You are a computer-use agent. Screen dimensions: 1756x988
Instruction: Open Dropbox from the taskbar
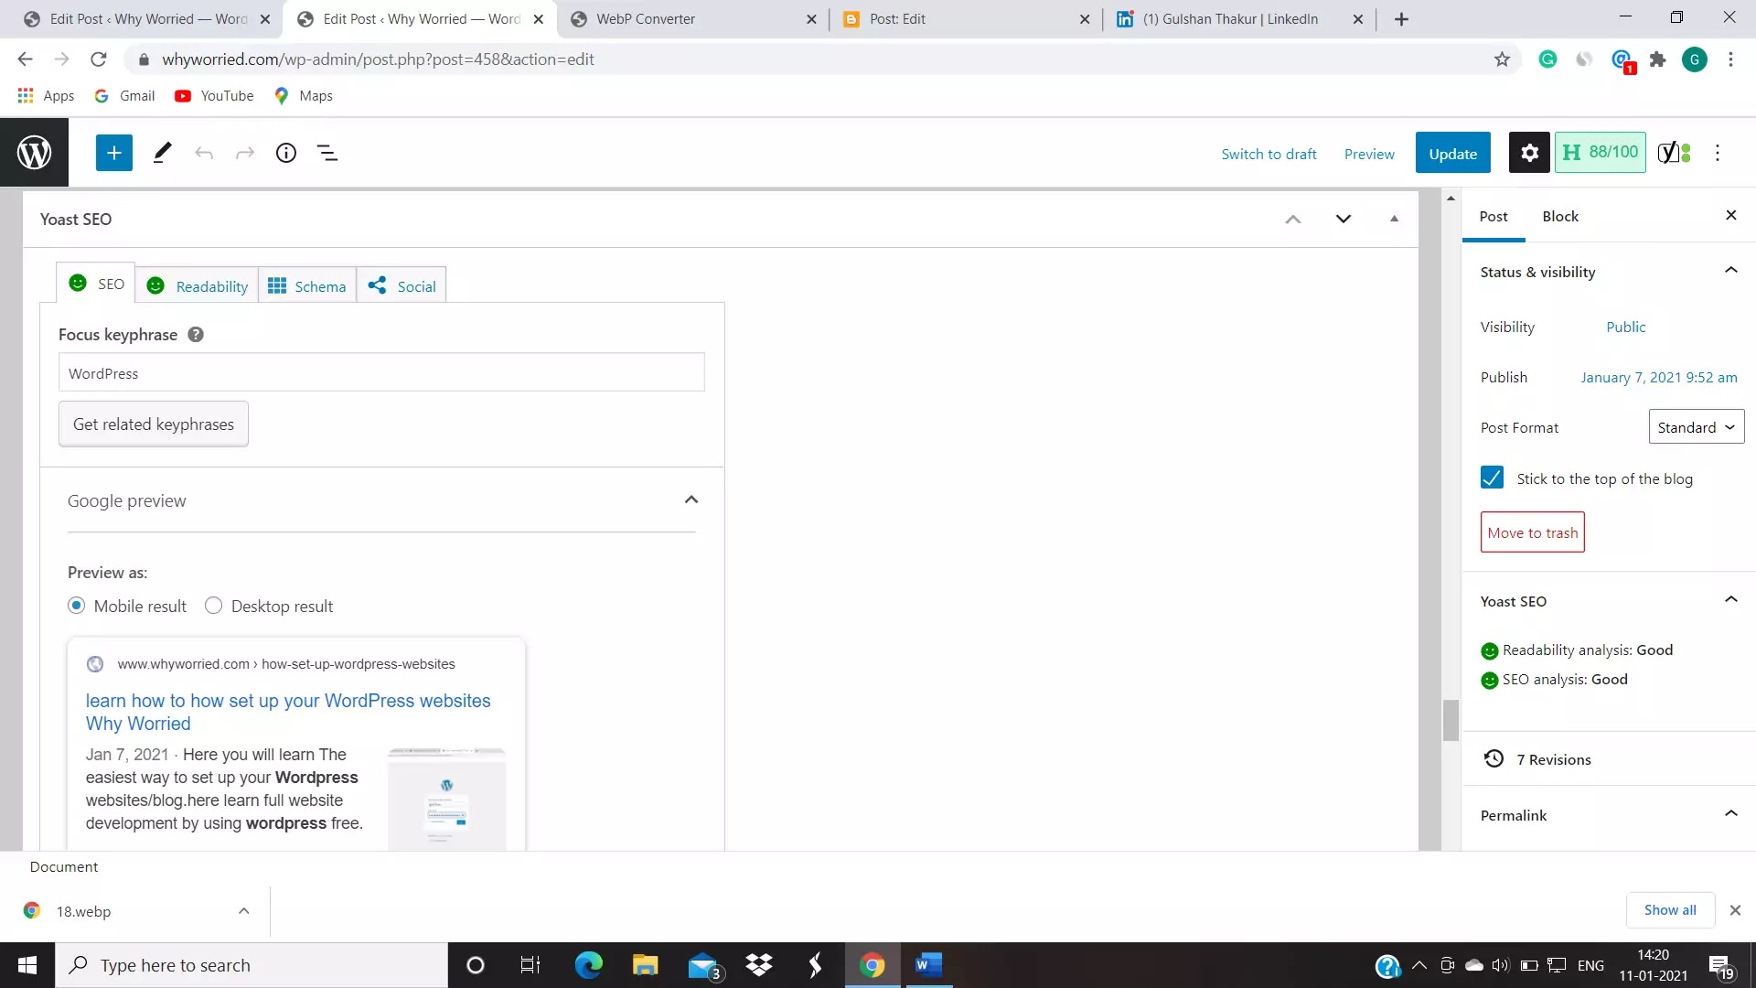coord(758,965)
